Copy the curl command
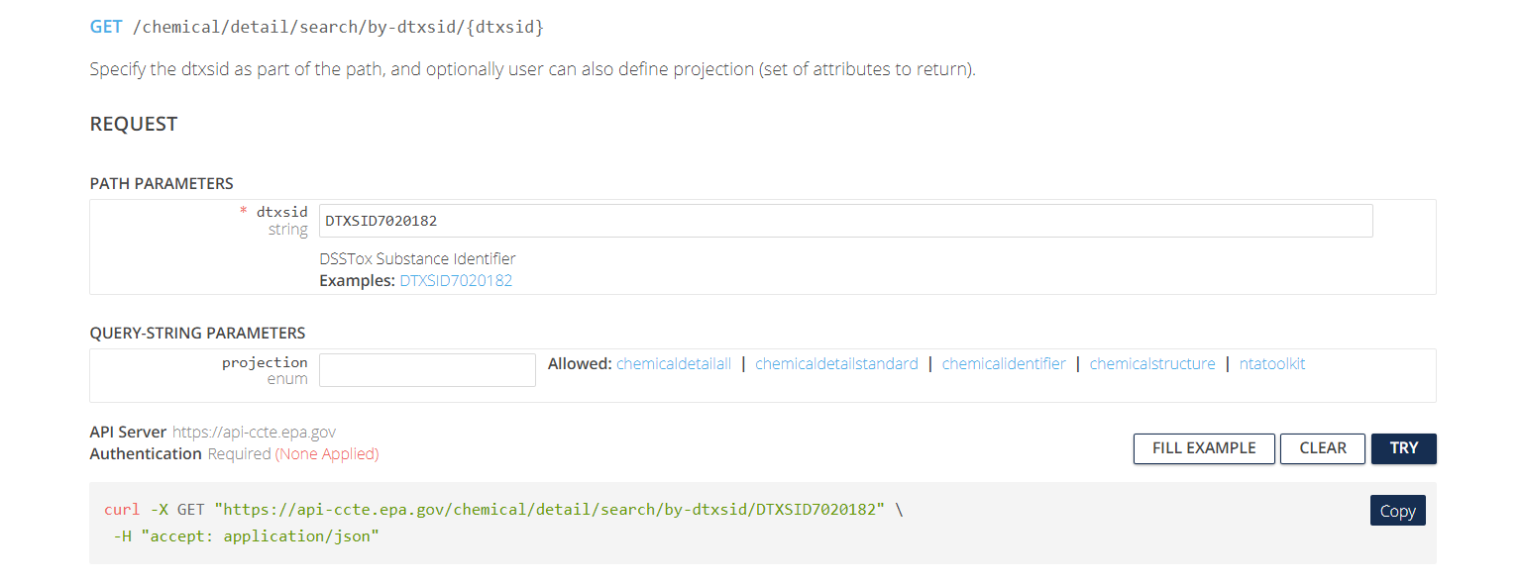 point(1397,511)
